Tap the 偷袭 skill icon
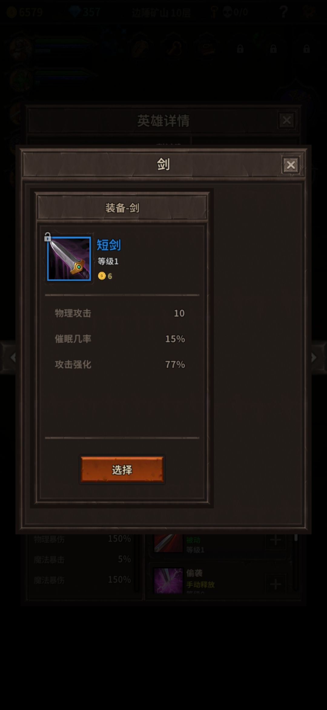 pyautogui.click(x=168, y=580)
